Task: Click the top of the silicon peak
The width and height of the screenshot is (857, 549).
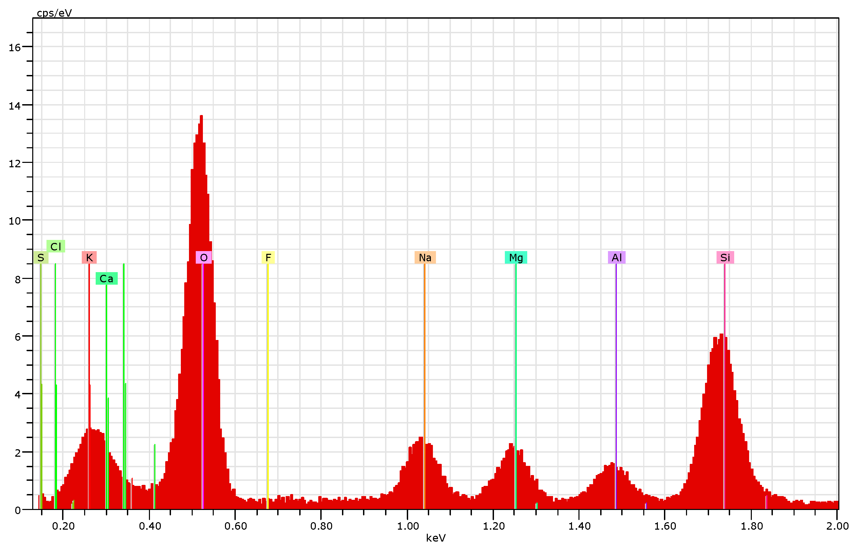Action: [x=721, y=335]
